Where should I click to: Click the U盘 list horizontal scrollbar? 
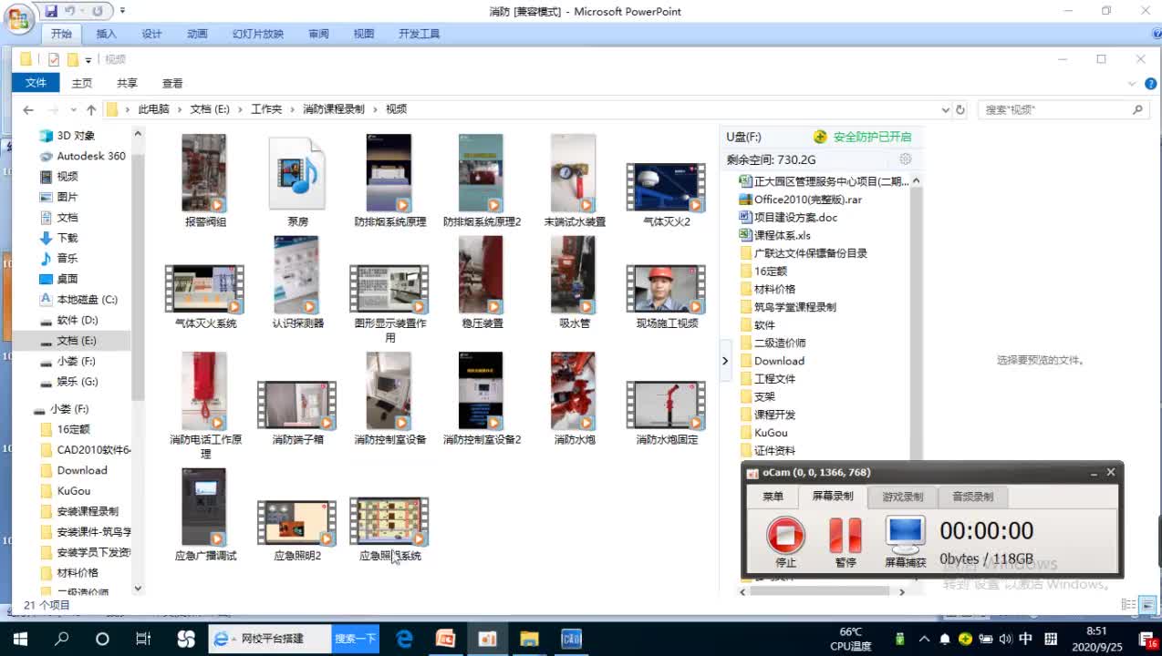point(821,591)
